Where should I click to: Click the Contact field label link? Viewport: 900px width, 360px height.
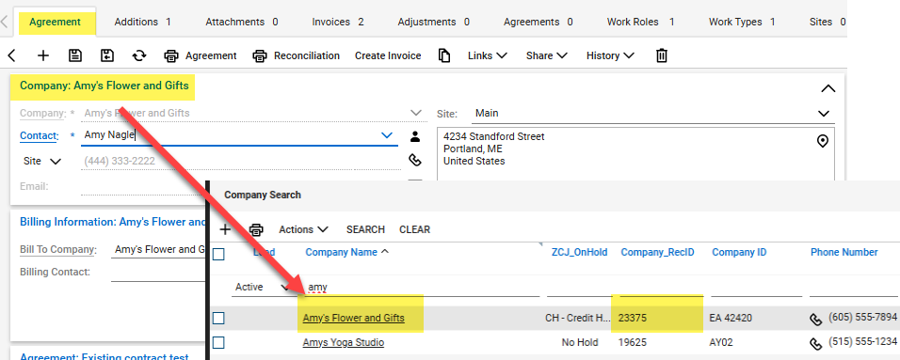(39, 136)
